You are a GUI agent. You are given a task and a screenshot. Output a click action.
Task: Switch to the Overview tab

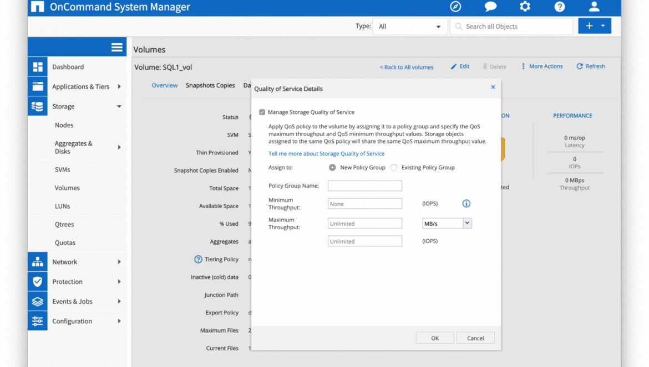tap(165, 85)
